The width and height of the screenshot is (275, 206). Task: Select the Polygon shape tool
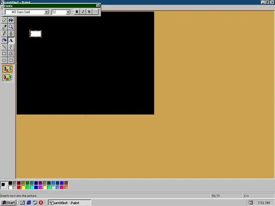pyautogui.click(x=11, y=54)
